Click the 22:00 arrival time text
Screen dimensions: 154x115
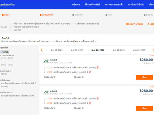coord(50,103)
